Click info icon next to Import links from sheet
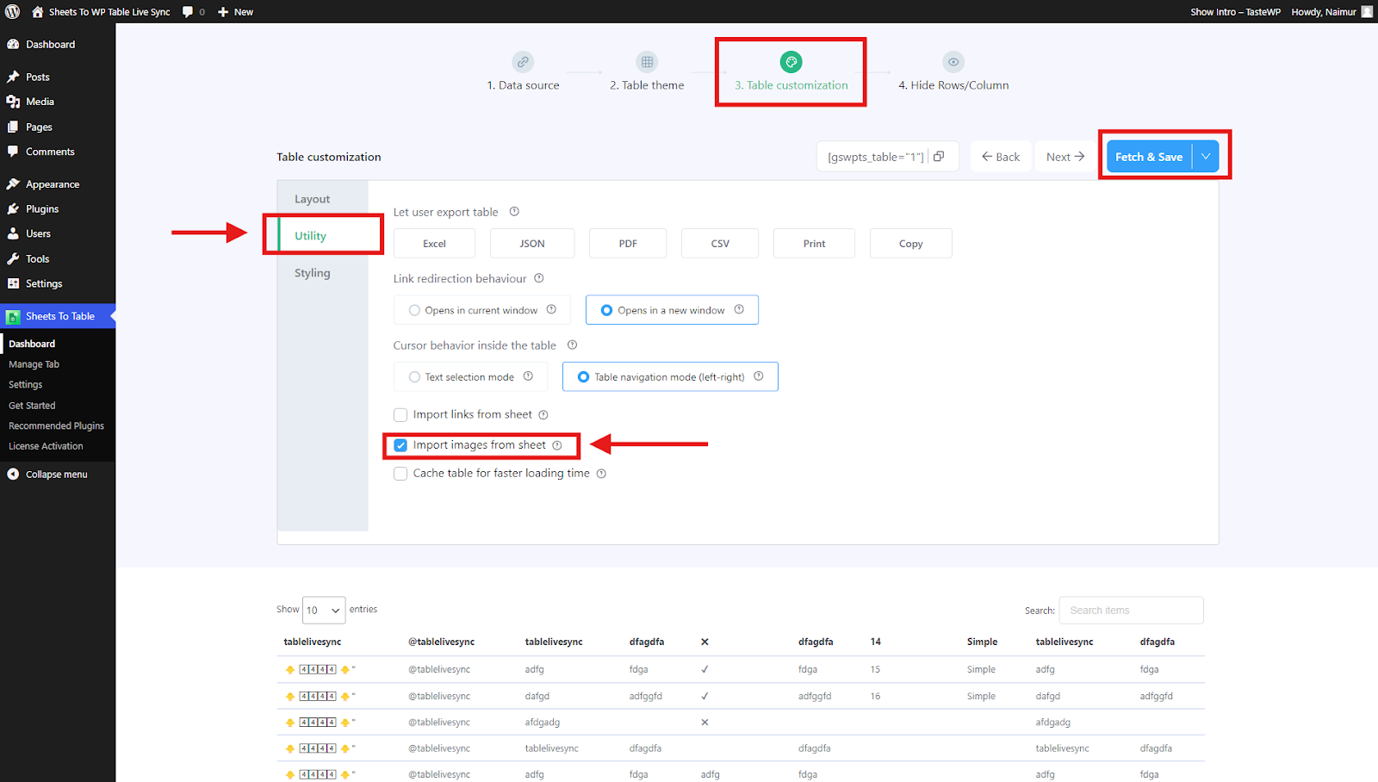The image size is (1378, 782). pyautogui.click(x=543, y=415)
